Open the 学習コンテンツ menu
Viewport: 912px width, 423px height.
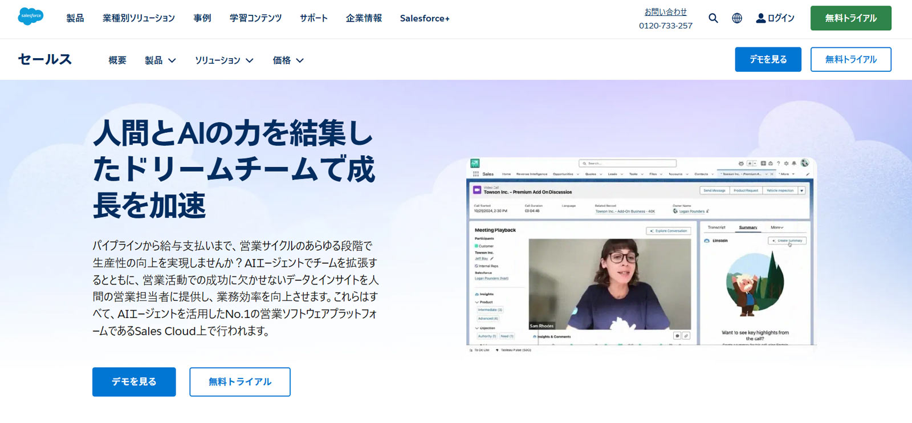(255, 18)
